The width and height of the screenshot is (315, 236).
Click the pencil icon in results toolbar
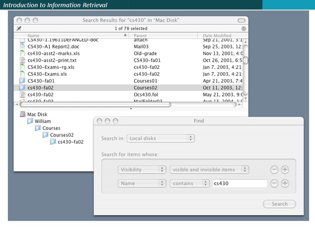(19, 28)
